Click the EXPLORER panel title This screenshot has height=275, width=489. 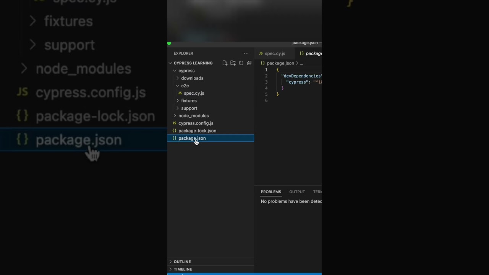pyautogui.click(x=183, y=53)
